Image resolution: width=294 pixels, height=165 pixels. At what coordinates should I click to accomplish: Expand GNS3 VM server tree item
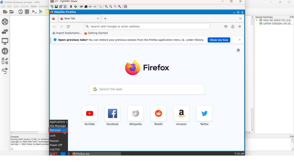(257, 20)
